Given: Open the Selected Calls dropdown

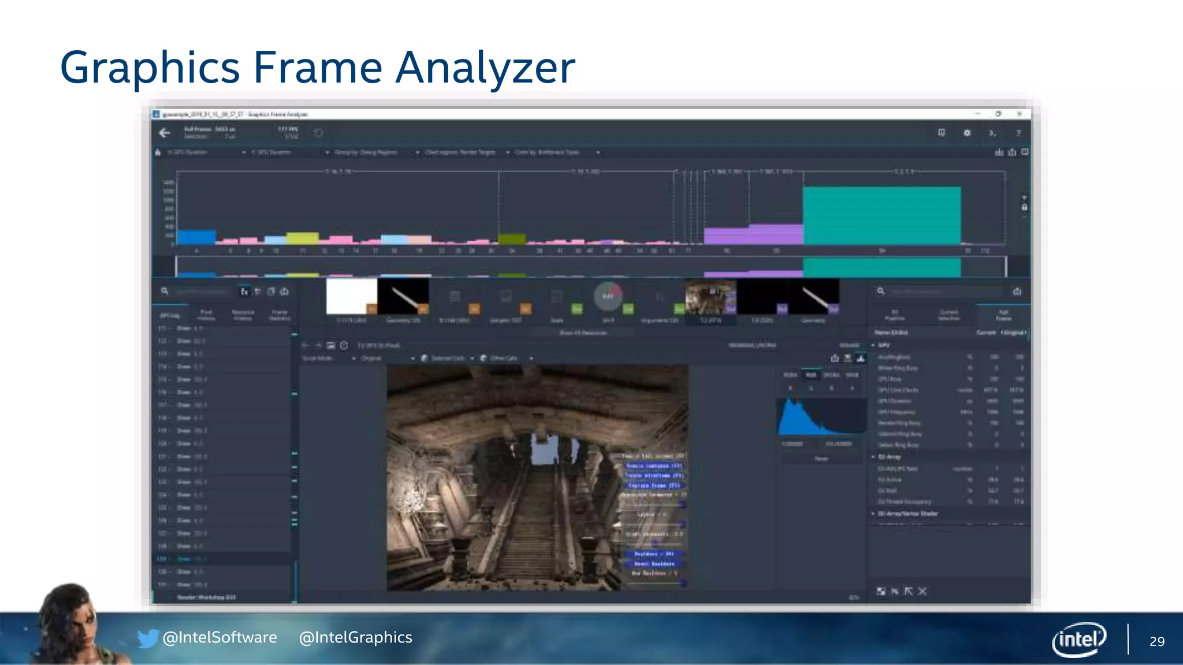Looking at the screenshot, I should pos(448,358).
